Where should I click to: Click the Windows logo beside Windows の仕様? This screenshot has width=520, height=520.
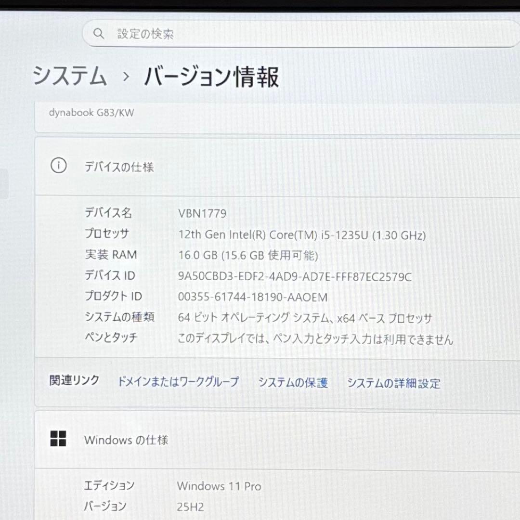tap(58, 440)
